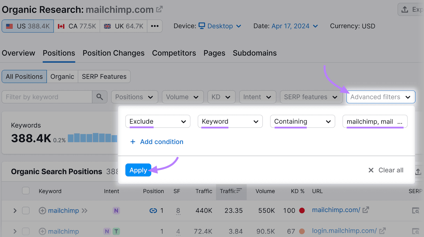Screen dimensions: 424x237
Task: Check the checkbox for the second mailchimp row
Action: [25, 231]
